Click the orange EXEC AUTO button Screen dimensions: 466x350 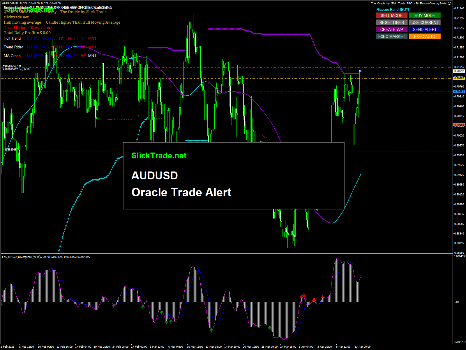point(425,36)
